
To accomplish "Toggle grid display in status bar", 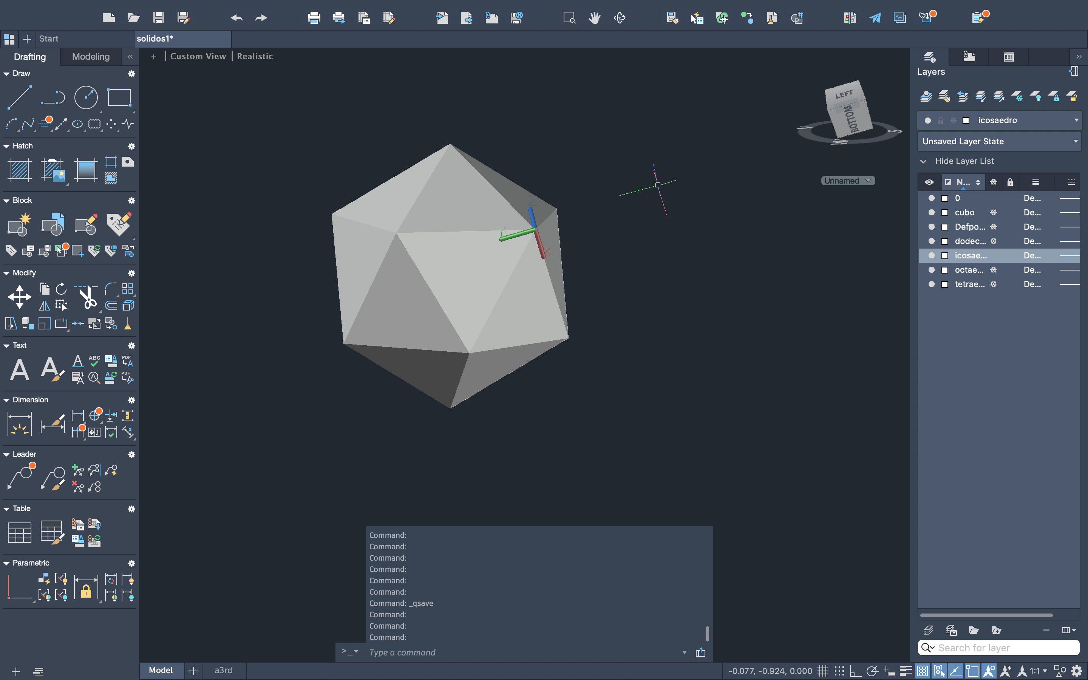I will point(822,671).
